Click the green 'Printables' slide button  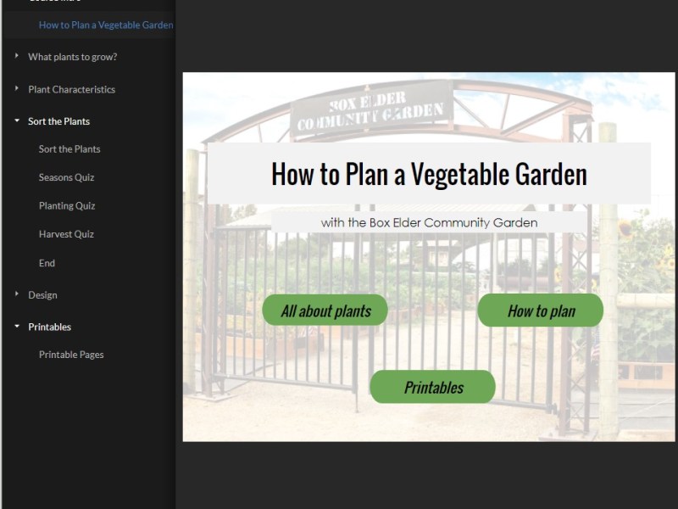[x=433, y=386]
